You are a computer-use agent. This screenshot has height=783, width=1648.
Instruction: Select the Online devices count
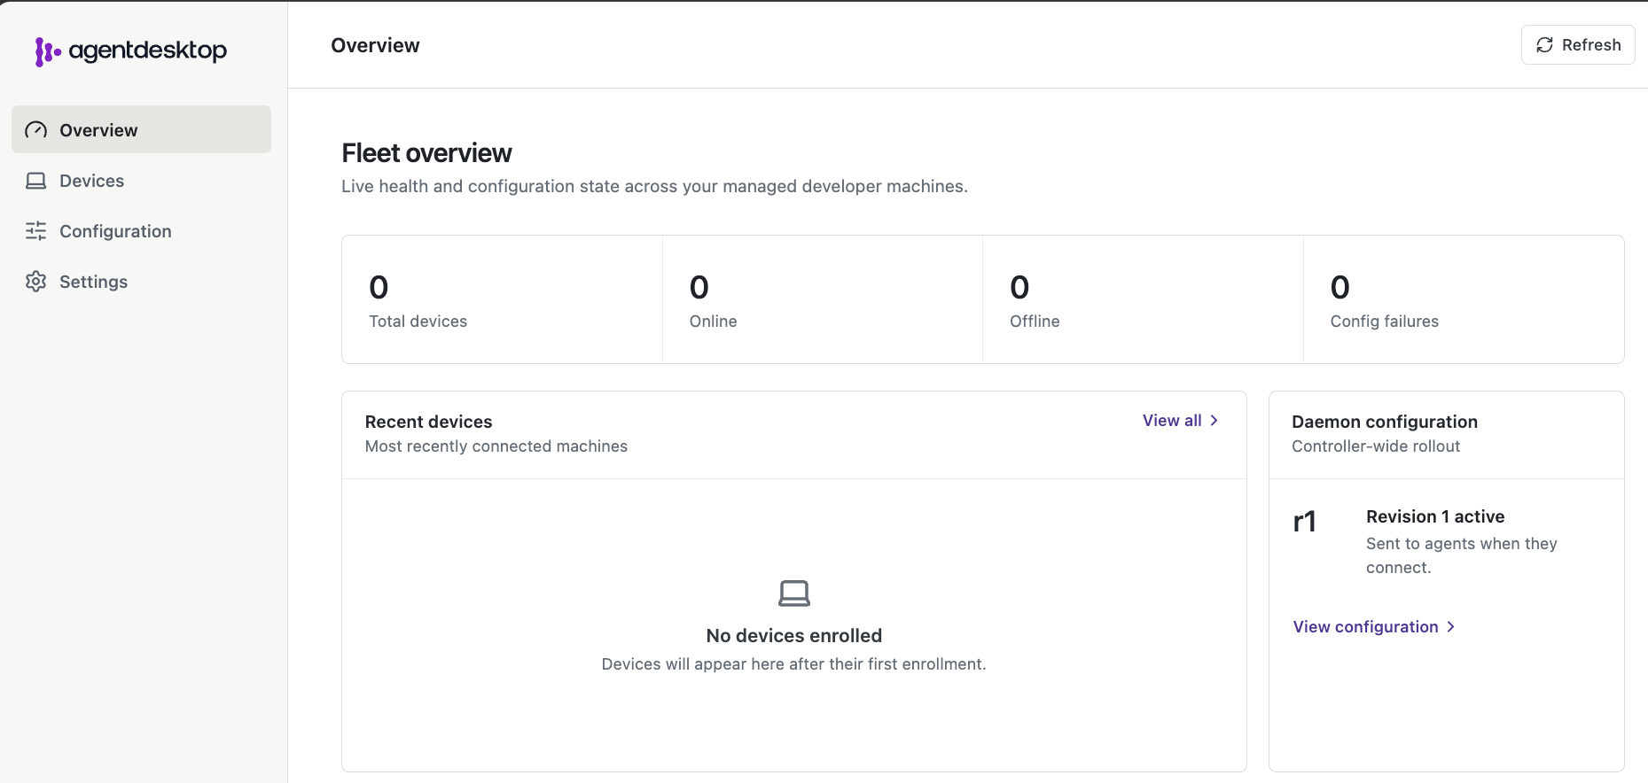[x=699, y=287]
